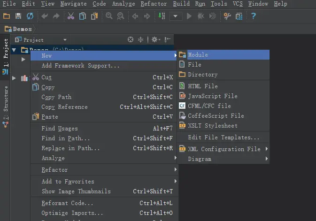Screen dimensions: 316x221
Task: Create new JavaScript File
Action: 224,96
